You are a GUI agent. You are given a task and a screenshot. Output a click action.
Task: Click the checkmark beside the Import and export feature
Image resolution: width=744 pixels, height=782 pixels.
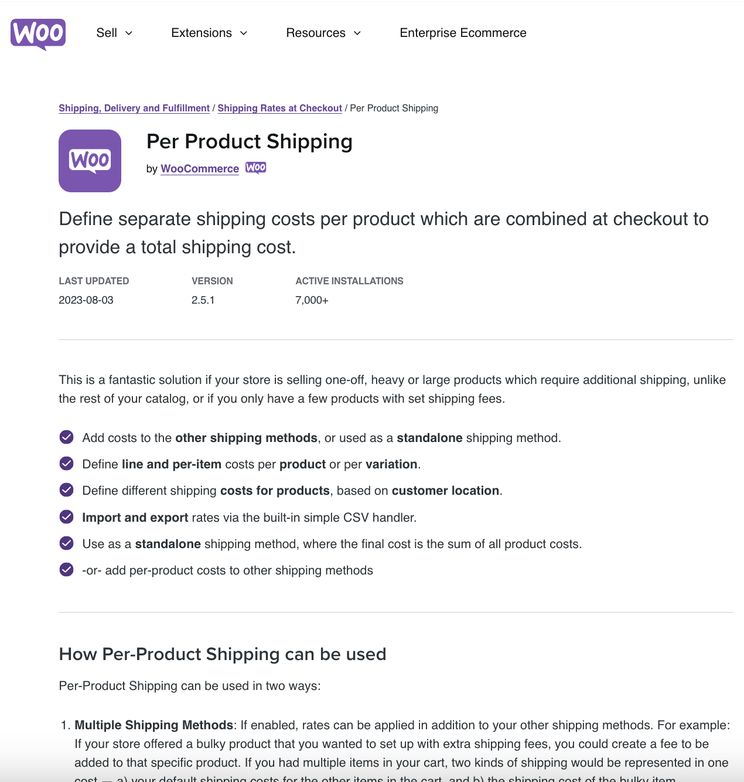(66, 516)
